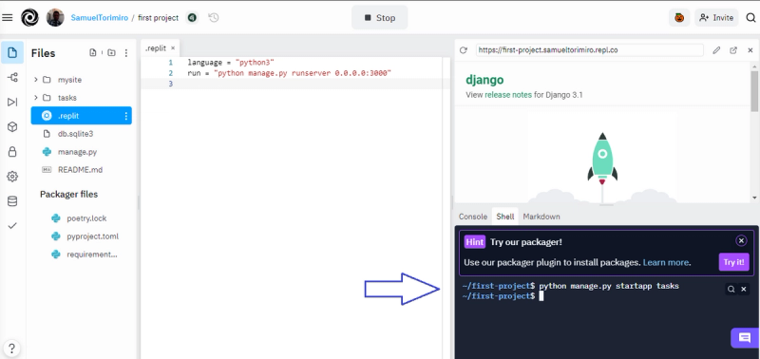Click the Settings gear icon
Image resolution: width=760 pixels, height=359 pixels.
(12, 177)
